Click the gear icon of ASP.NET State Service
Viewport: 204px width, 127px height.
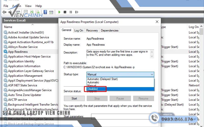point(5,85)
